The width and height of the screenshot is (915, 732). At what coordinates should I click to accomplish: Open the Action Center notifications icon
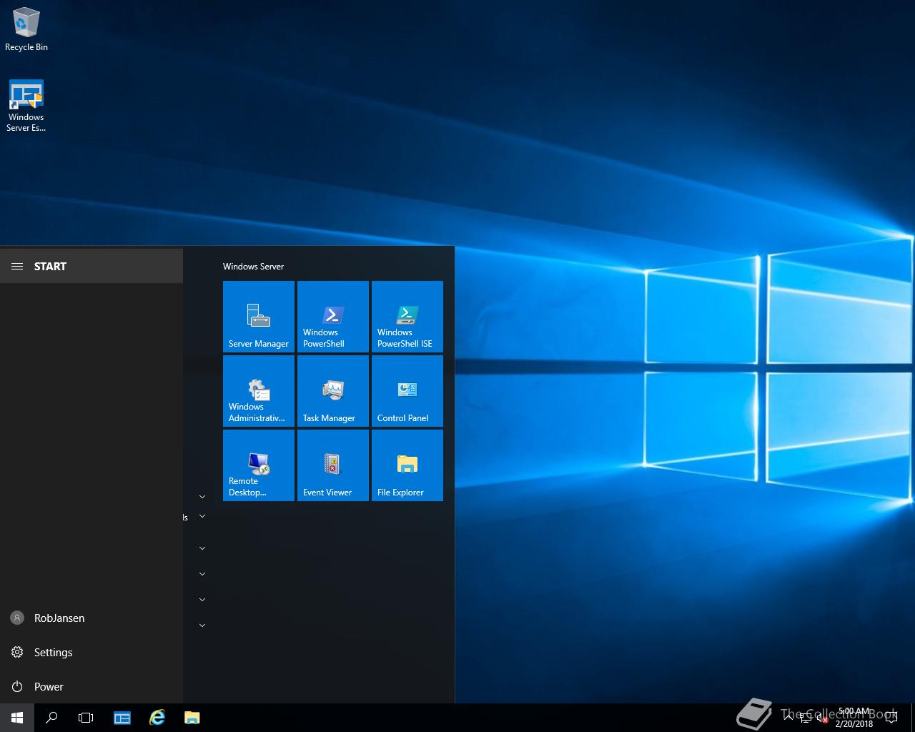pos(891,718)
